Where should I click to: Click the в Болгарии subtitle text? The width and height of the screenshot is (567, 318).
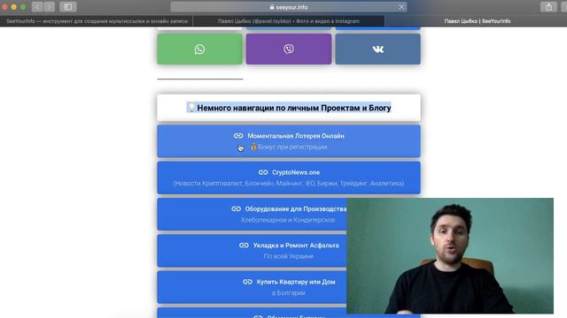pos(289,292)
